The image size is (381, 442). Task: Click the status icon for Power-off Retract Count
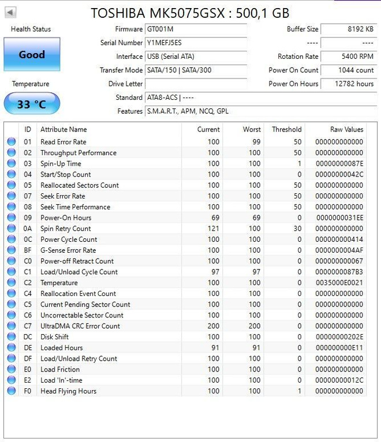[12, 261]
